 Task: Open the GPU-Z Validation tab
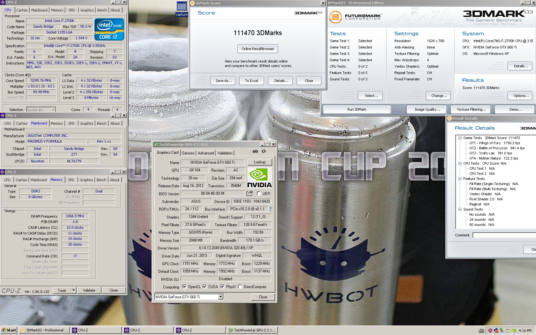[x=225, y=153]
